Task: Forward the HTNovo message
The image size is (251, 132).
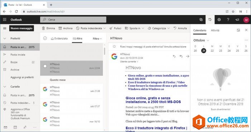Action: click(188, 56)
